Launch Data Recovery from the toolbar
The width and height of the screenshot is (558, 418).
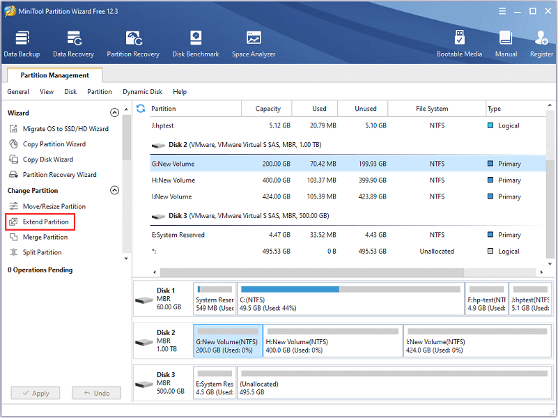click(73, 44)
